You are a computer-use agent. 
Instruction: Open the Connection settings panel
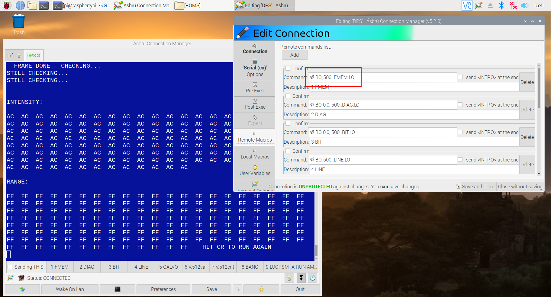[x=254, y=49]
